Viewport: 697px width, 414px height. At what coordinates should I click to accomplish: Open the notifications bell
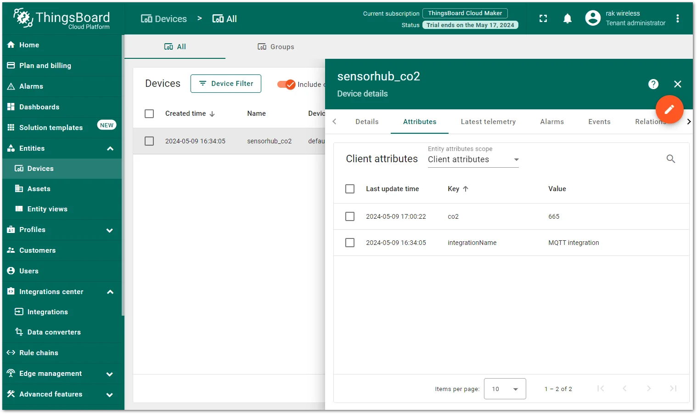pos(568,18)
